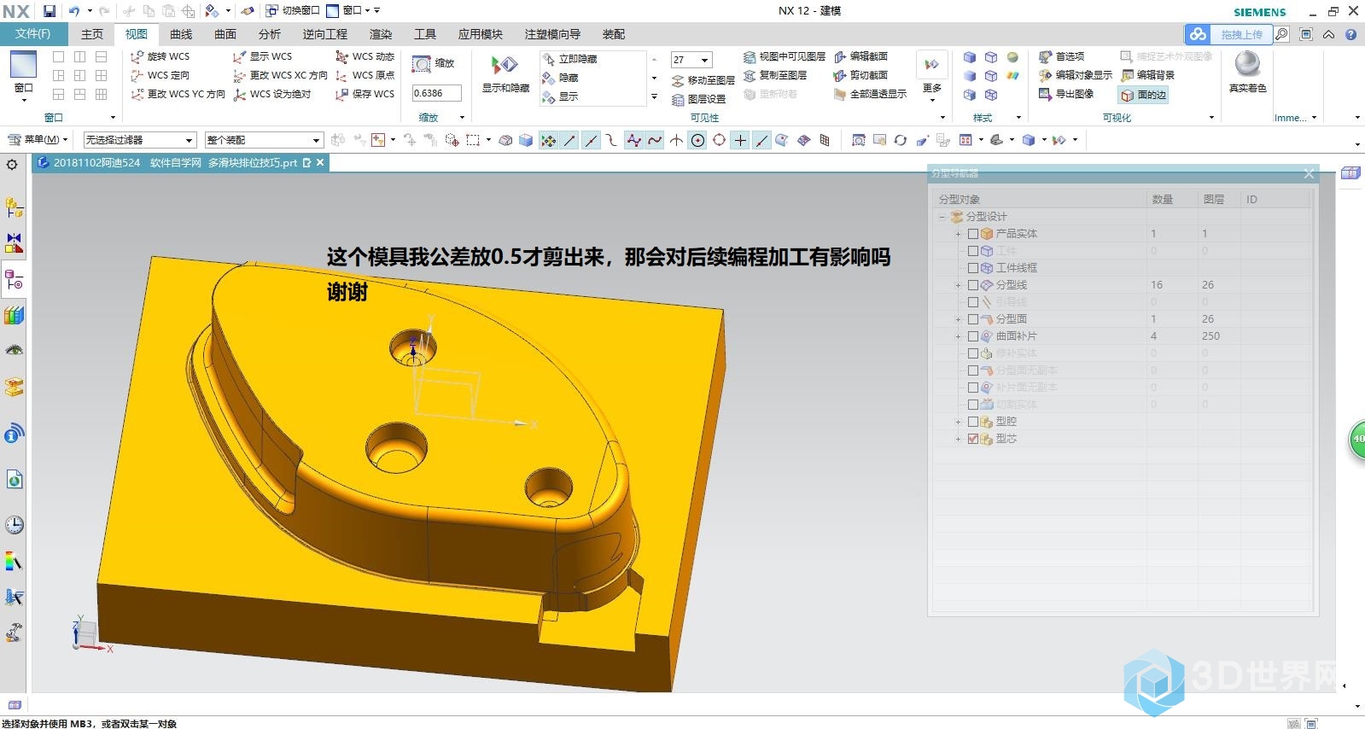Click Immediate Hide (立即隐藏) command
This screenshot has height=729, width=1365.
[x=570, y=59]
